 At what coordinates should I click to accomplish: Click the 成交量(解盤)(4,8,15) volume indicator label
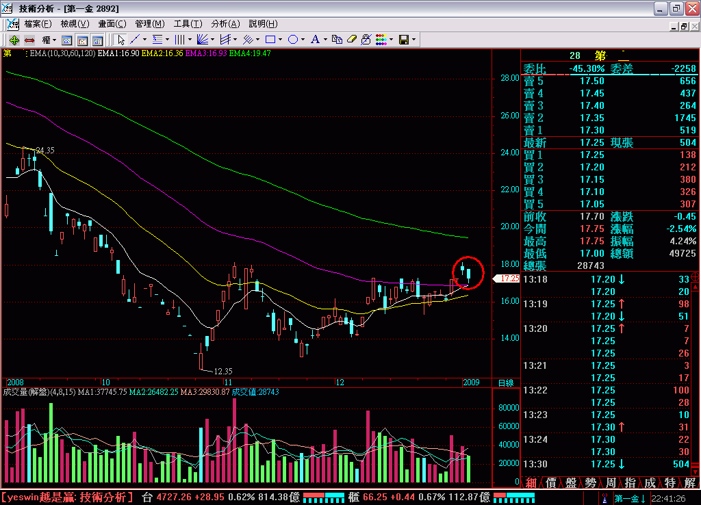(x=40, y=392)
